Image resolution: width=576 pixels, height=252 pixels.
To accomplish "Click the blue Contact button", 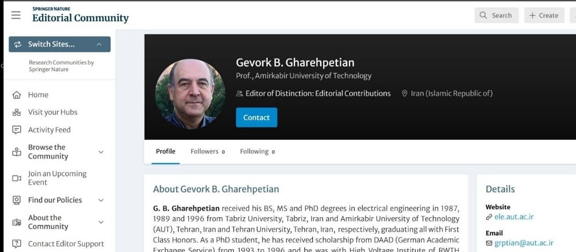I will tap(256, 118).
